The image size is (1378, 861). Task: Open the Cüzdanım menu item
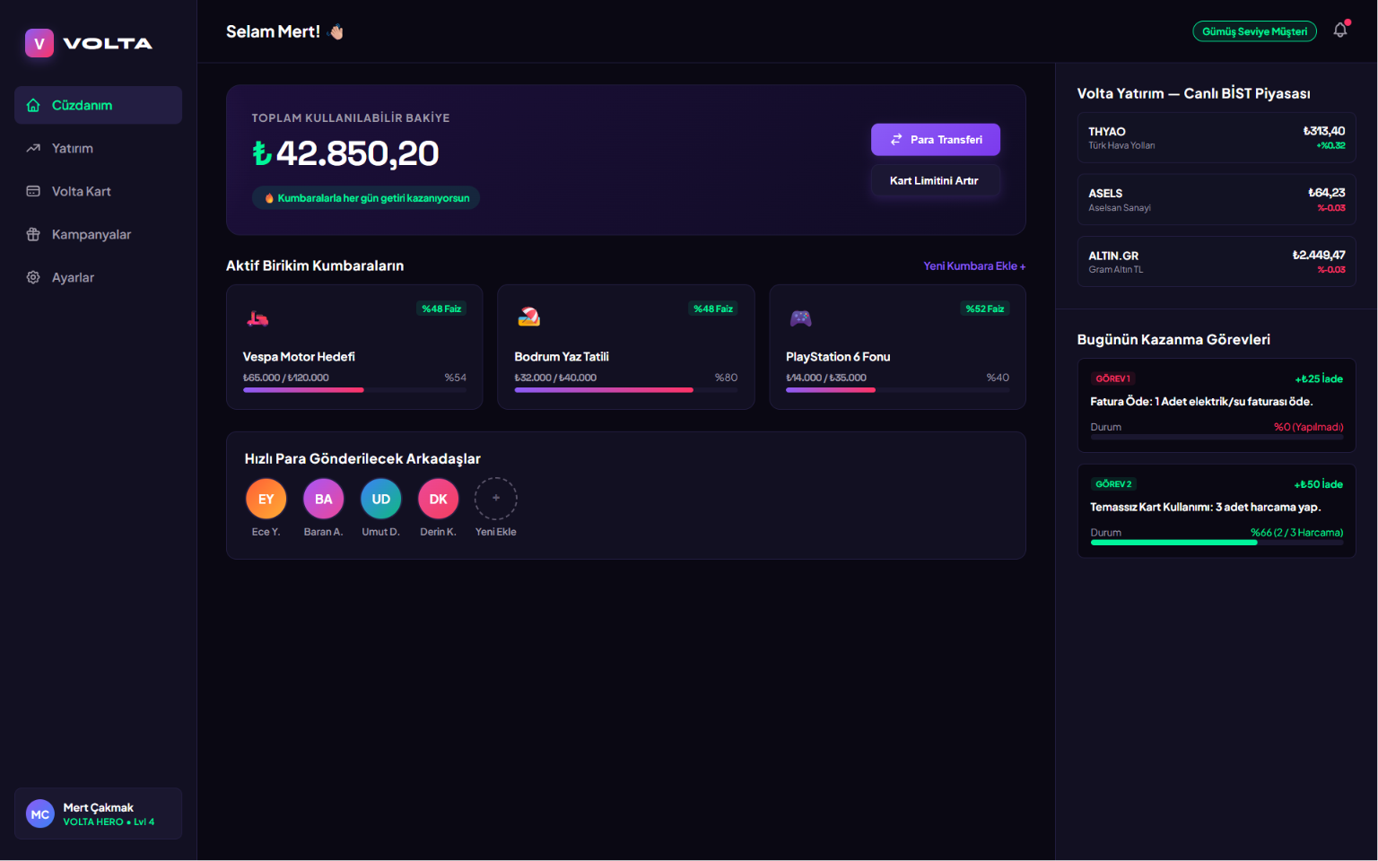click(99, 105)
